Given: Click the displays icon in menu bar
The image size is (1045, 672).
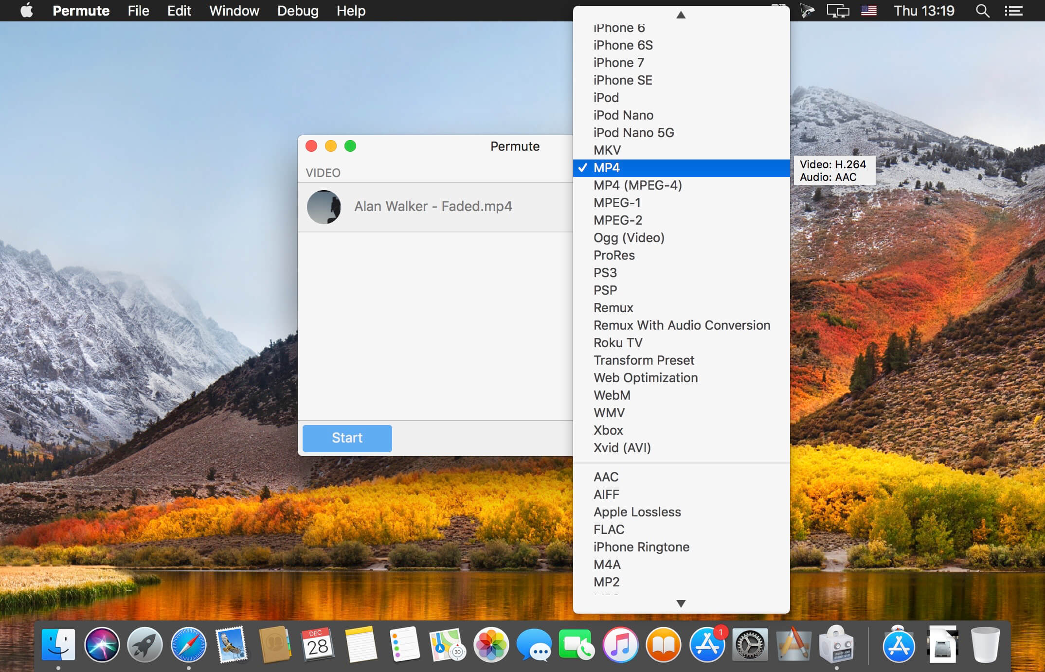Looking at the screenshot, I should click(838, 11).
